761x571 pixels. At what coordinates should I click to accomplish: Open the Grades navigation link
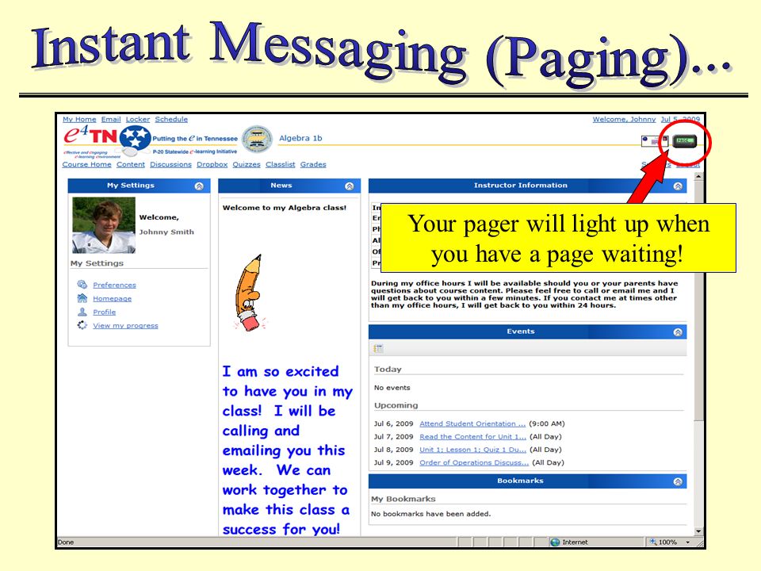point(313,165)
